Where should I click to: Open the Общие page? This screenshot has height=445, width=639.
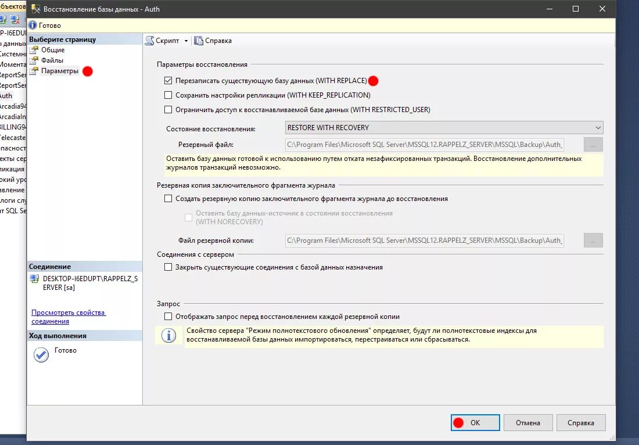tap(52, 50)
